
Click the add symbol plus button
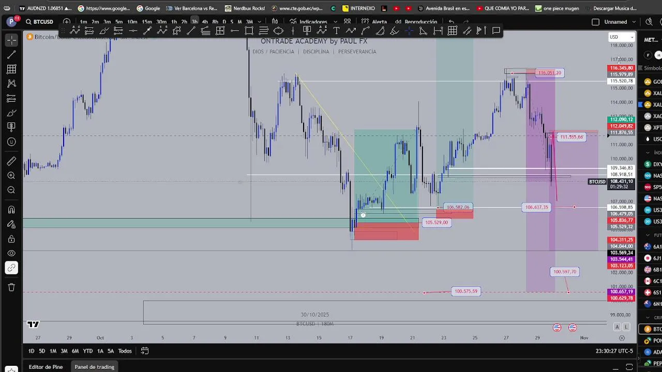coord(67,22)
